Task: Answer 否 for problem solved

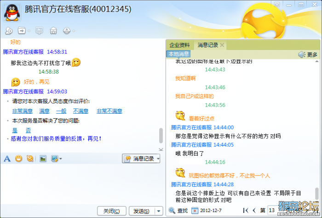Action: pos(28,130)
